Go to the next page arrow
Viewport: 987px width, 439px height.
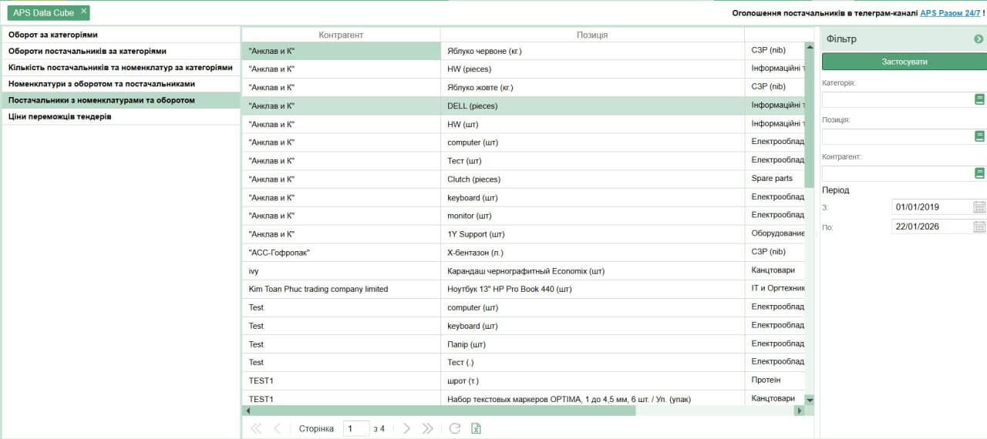click(x=407, y=429)
